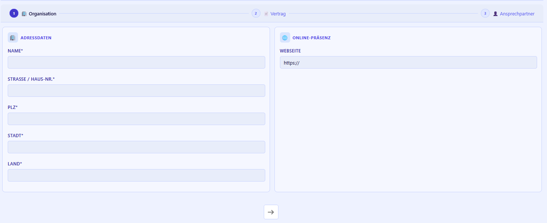Viewport: 547px width, 223px height.
Task: Click the person icon beside Ansprechpartner
Action: pyautogui.click(x=495, y=14)
